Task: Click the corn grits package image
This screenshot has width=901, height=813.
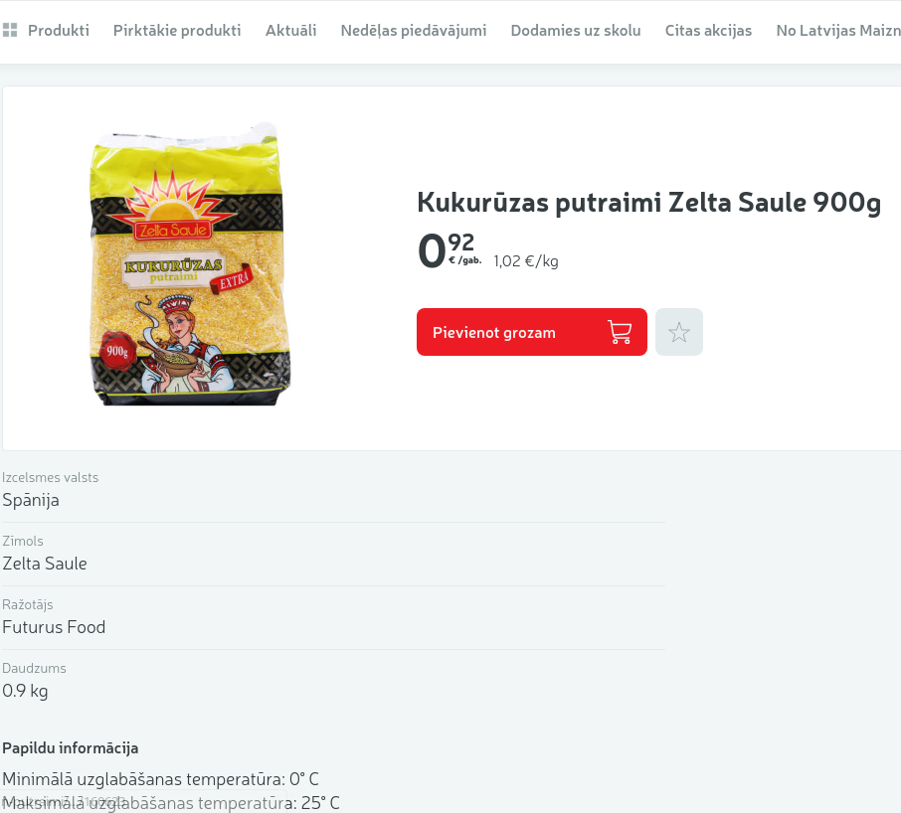Action: 190,264
